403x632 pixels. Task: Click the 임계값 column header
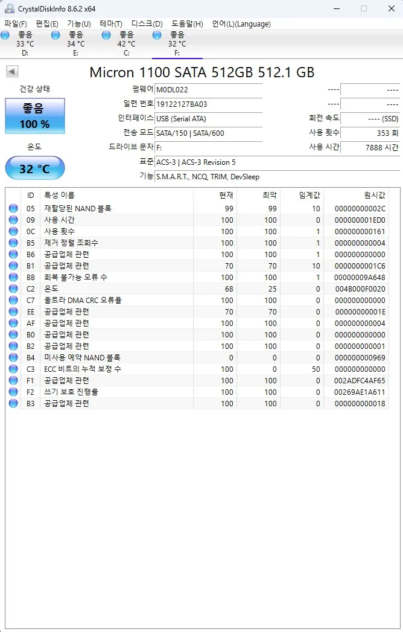pos(302,195)
